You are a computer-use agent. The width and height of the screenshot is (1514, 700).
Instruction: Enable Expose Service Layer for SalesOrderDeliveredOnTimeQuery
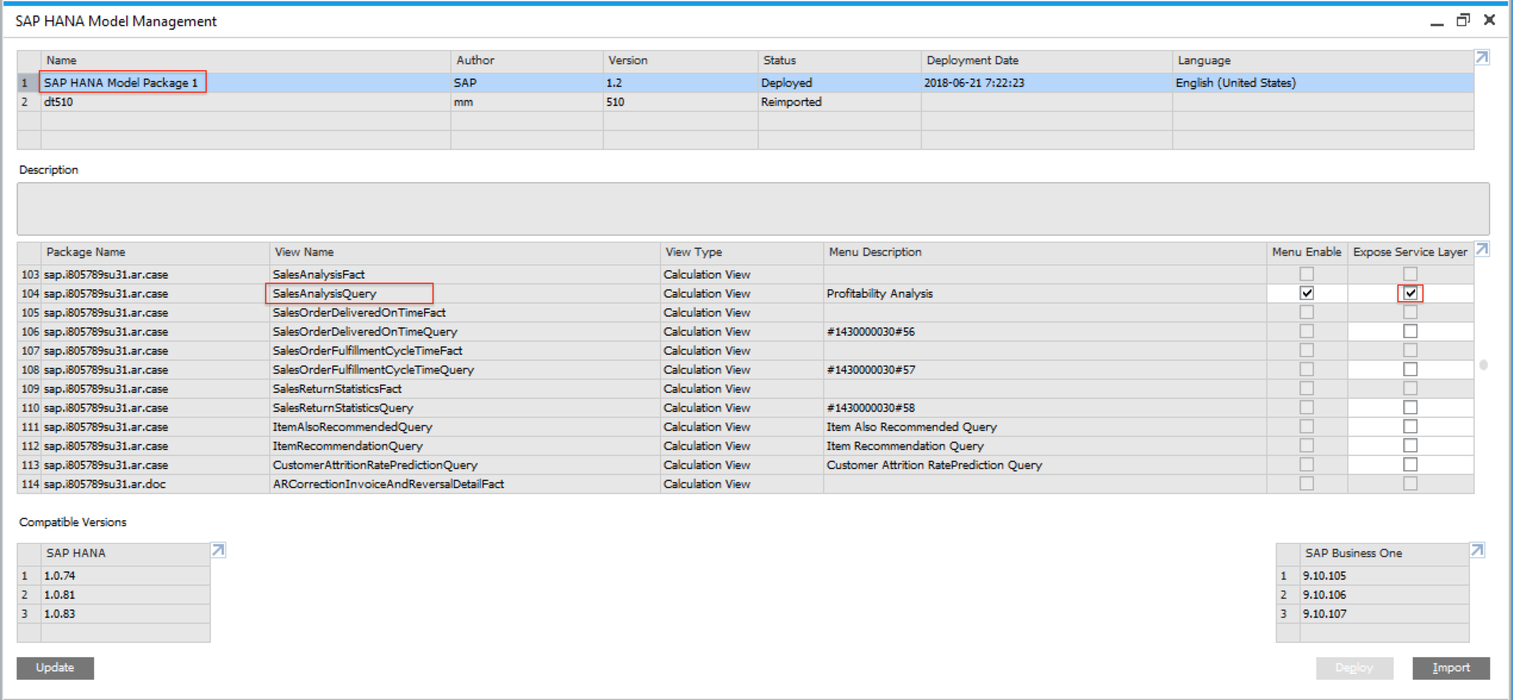(1410, 331)
